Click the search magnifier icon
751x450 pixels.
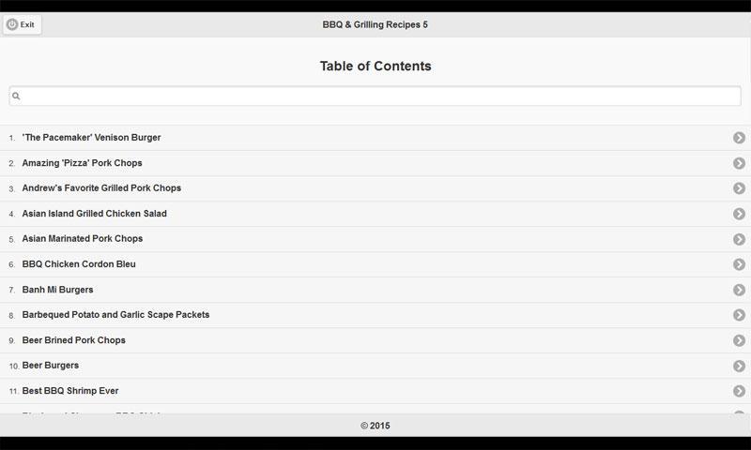click(16, 96)
